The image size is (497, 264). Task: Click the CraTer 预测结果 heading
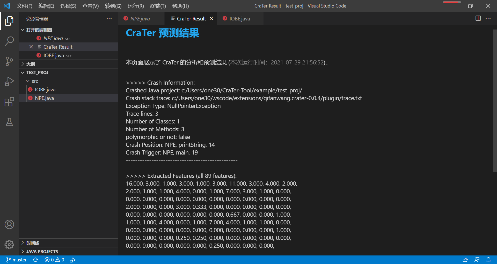[x=162, y=33]
